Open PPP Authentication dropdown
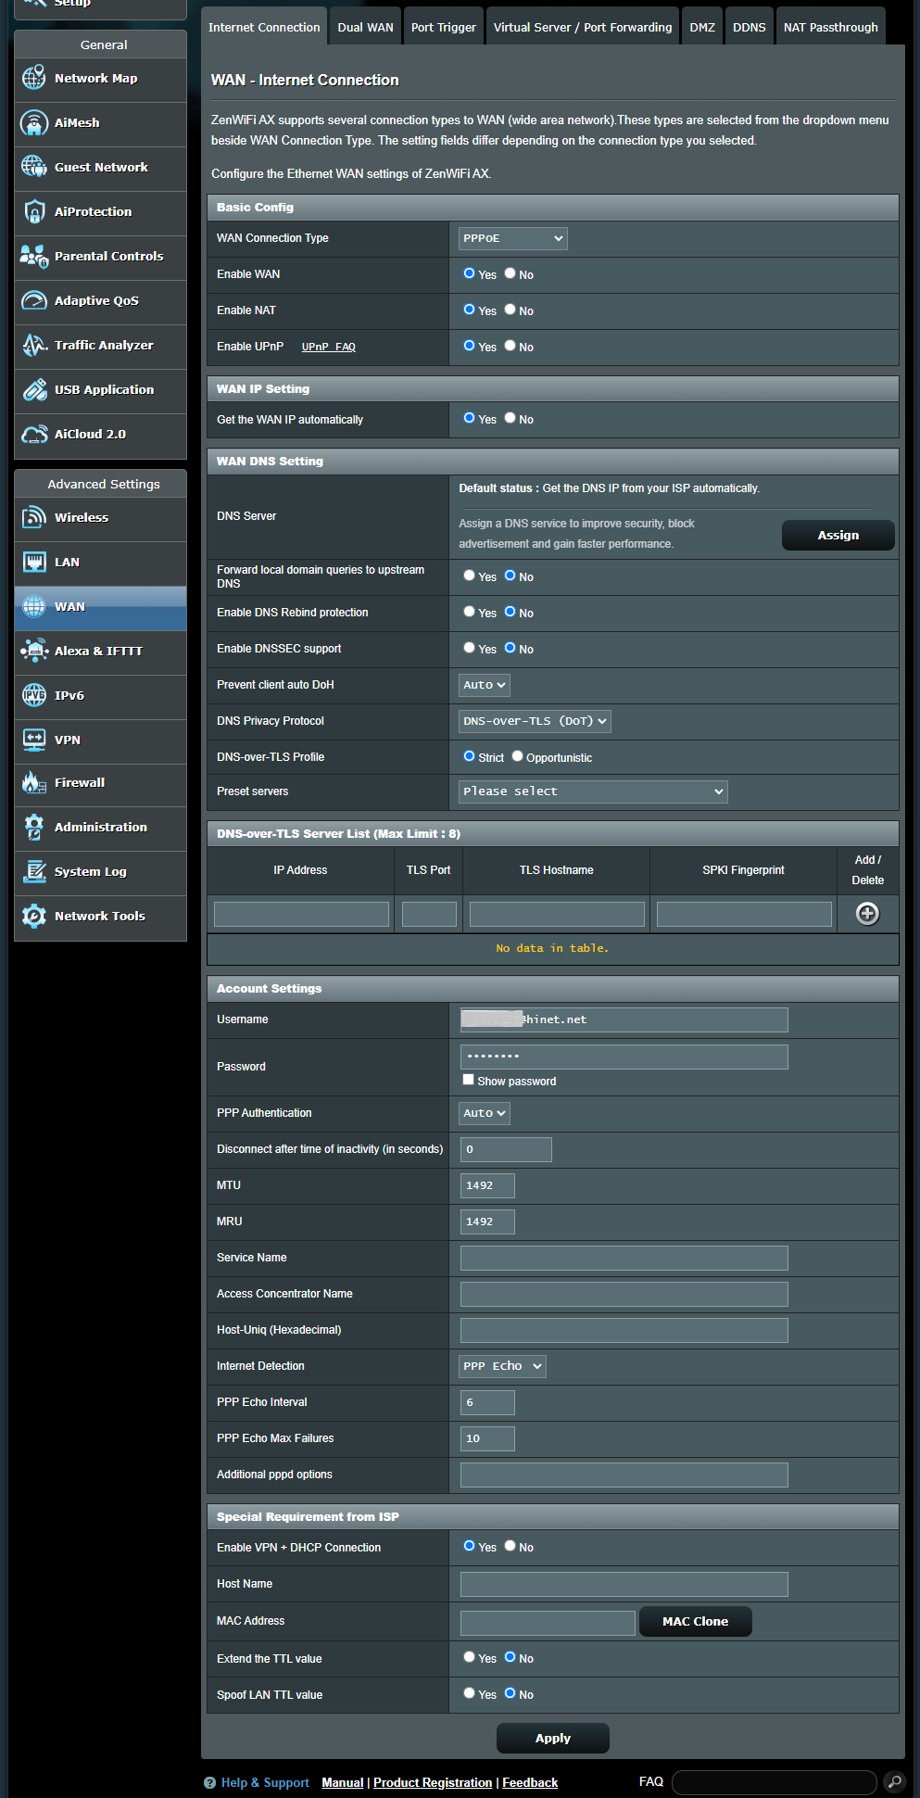This screenshot has width=920, height=1798. (485, 1113)
